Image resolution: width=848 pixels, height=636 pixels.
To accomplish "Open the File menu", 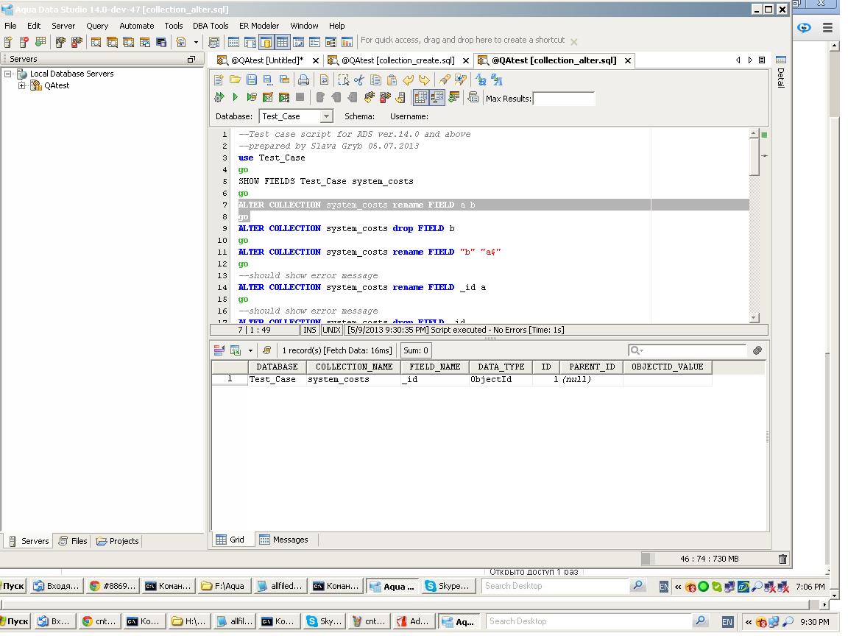I will [x=10, y=26].
